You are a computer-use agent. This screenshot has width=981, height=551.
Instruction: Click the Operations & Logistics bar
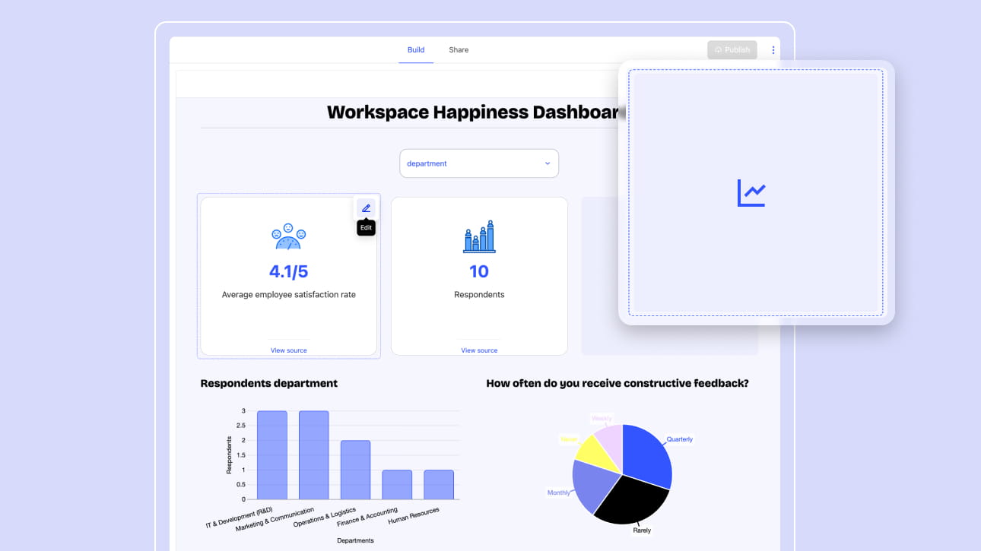tap(355, 470)
